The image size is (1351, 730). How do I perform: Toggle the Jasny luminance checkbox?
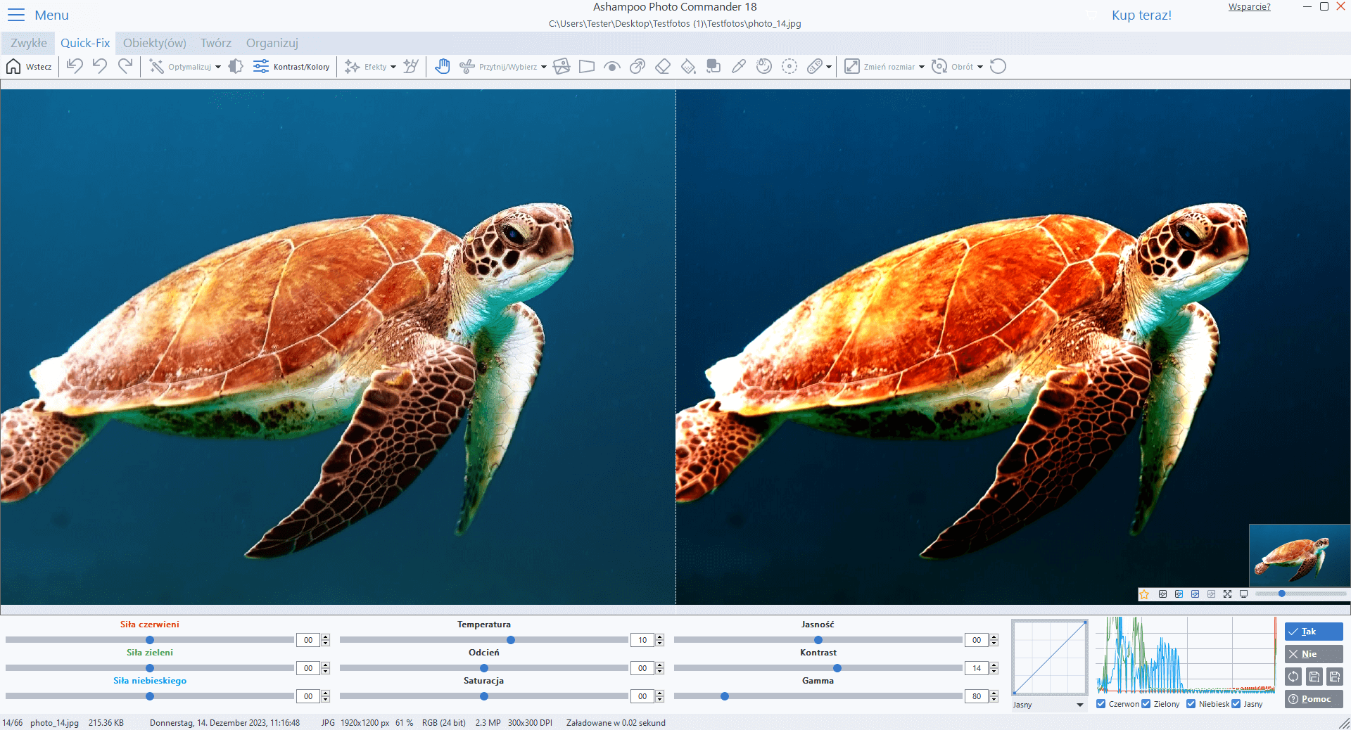click(1236, 703)
